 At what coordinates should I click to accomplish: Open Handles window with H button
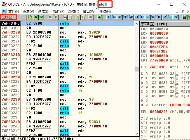[x=137, y=17]
